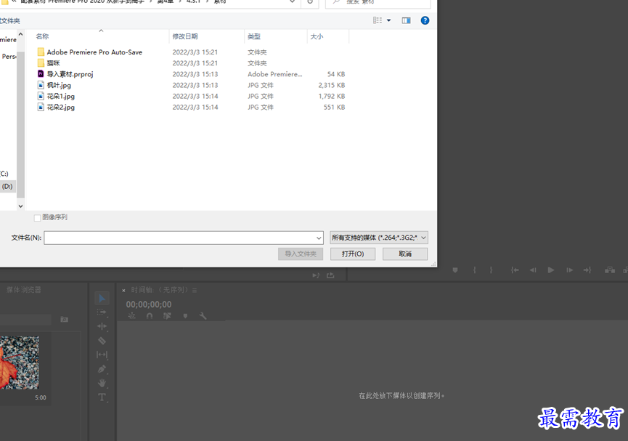The image size is (628, 441).
Task: Open timeline display settings wrench
Action: 203,316
